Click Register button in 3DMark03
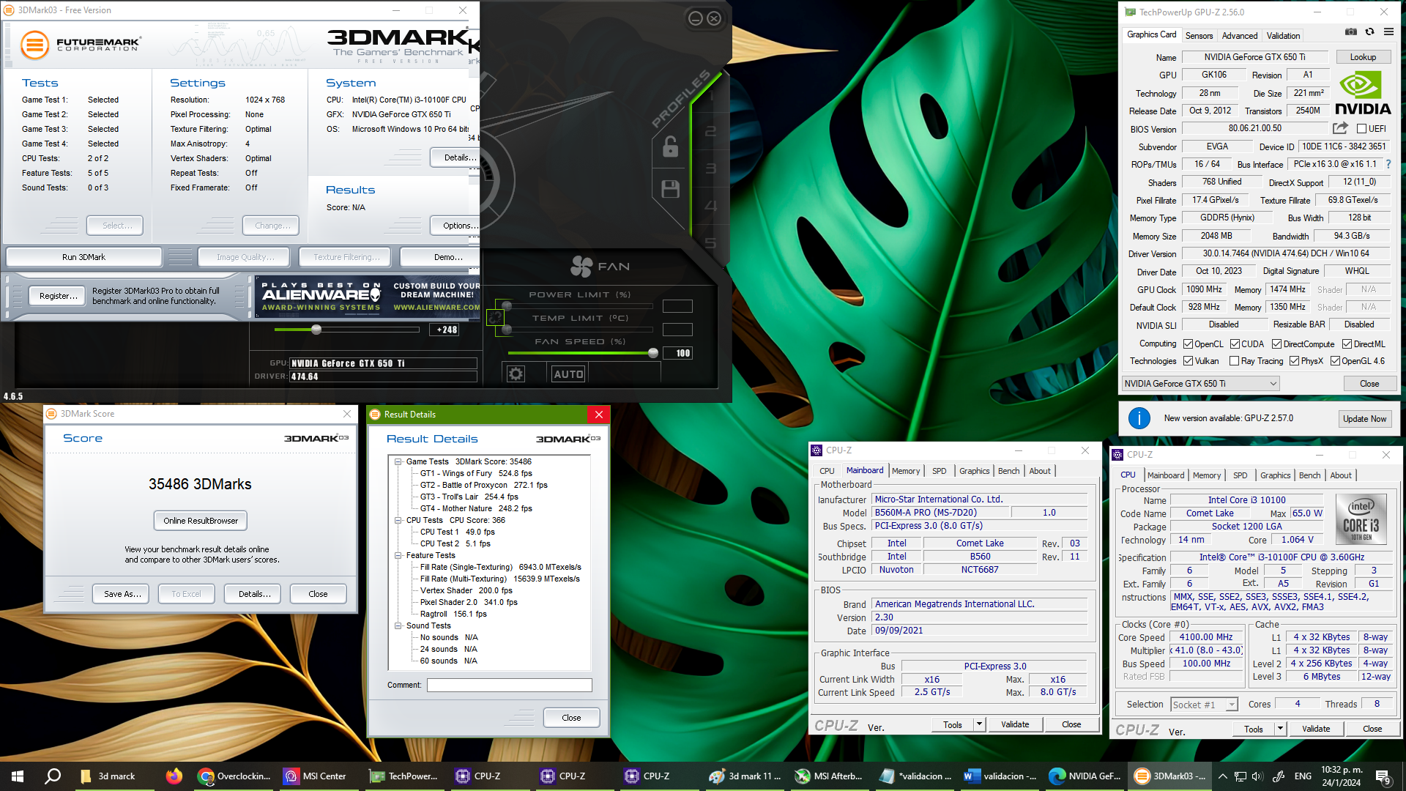Image resolution: width=1406 pixels, height=791 pixels. [58, 296]
